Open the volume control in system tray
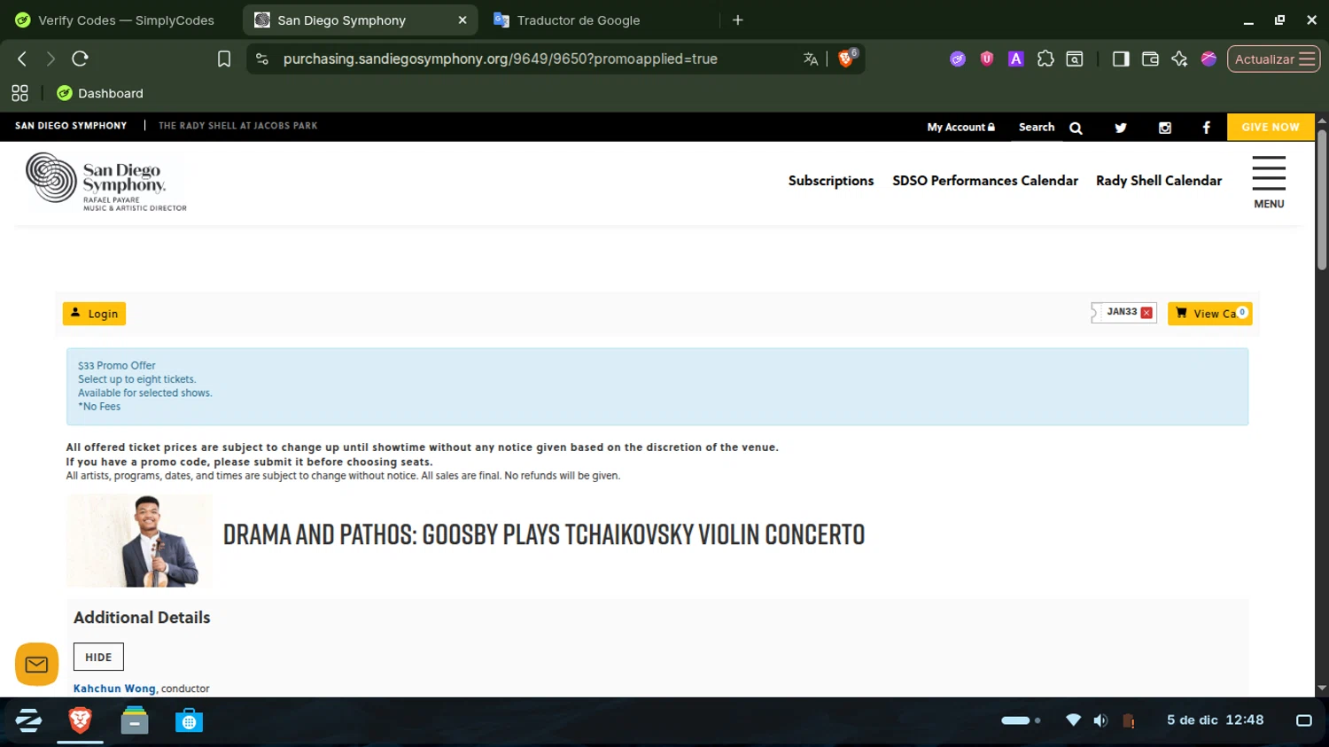 click(x=1100, y=720)
